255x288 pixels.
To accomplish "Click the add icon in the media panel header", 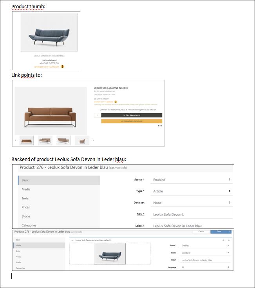I will tap(223, 240).
